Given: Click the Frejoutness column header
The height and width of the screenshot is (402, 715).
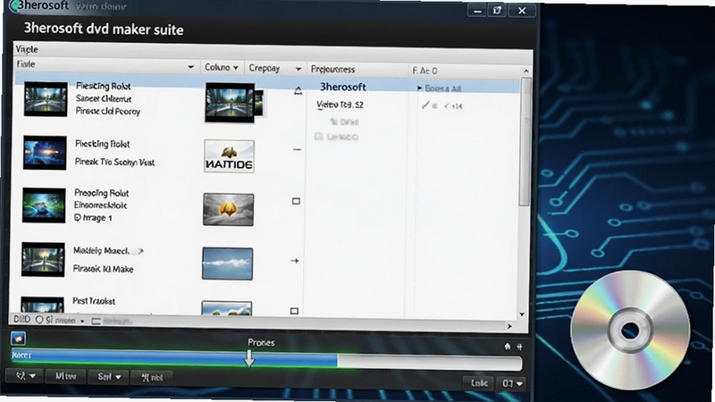Looking at the screenshot, I should coord(332,70).
